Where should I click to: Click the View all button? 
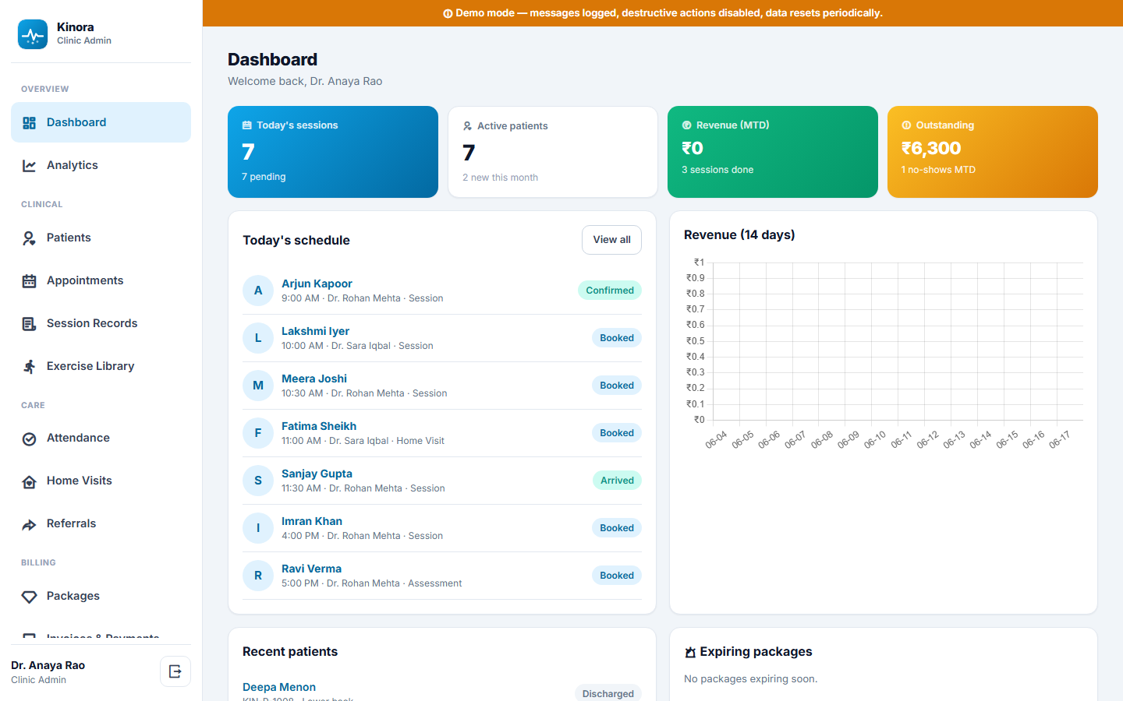[x=611, y=240]
